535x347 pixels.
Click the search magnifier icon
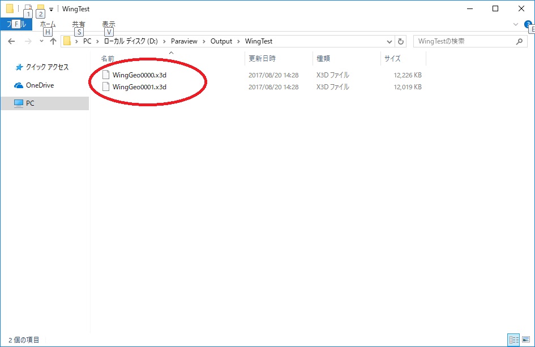[519, 41]
